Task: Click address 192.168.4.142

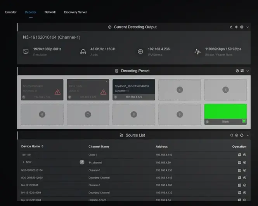Action: point(164,155)
